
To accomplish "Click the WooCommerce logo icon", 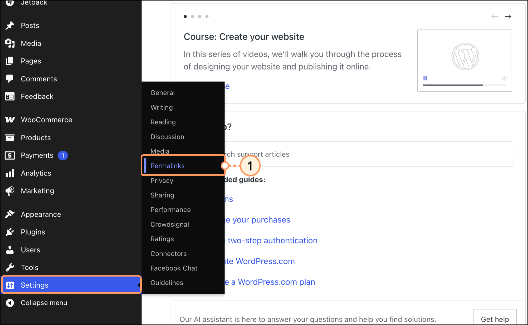I will coord(10,120).
